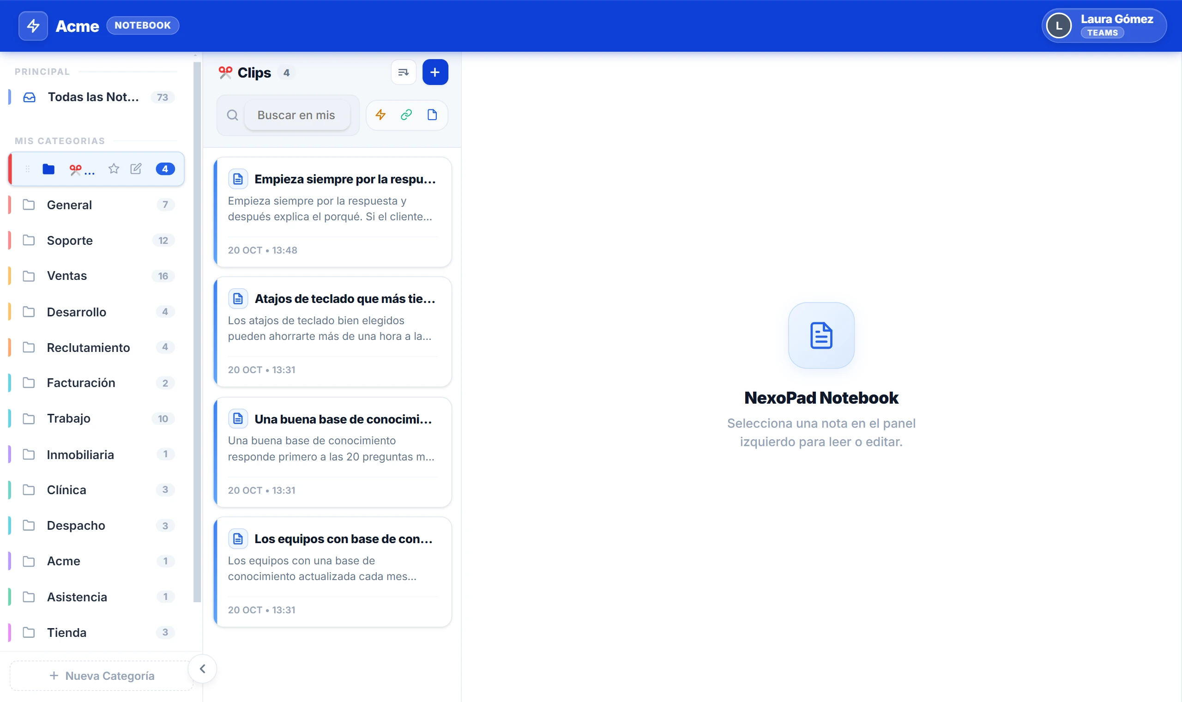Click the drag handle on Clips category

[x=27, y=169]
